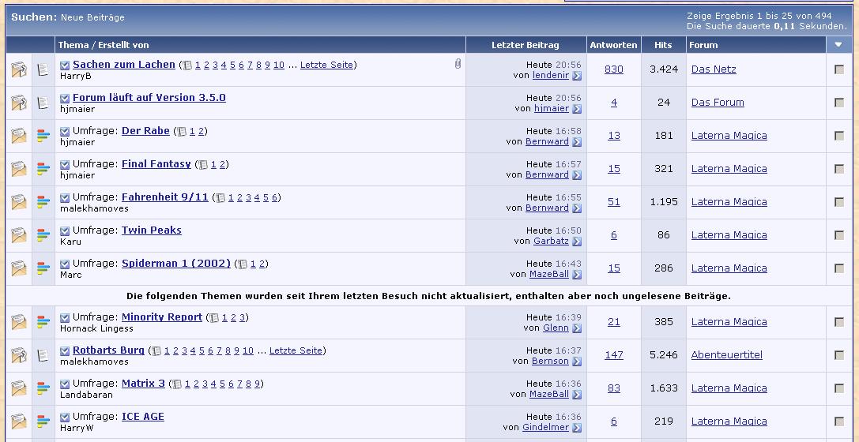
Task: Tick the checkbox for Sachen zum Lachen thread
Action: (839, 69)
